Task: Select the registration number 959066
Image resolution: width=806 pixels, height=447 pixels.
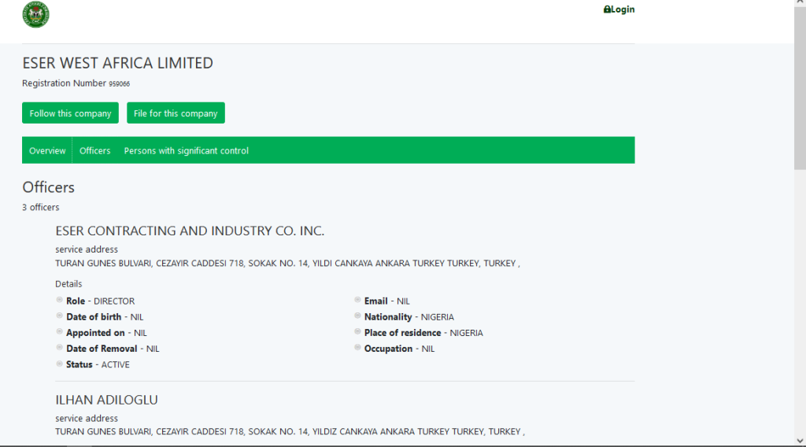Action: (120, 83)
